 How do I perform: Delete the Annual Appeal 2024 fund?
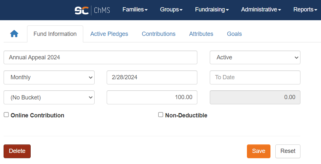(x=17, y=151)
